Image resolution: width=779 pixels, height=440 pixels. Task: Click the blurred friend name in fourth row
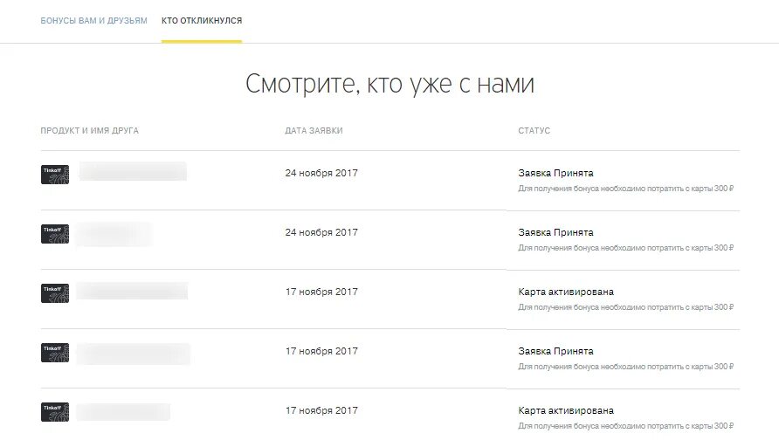pyautogui.click(x=133, y=353)
